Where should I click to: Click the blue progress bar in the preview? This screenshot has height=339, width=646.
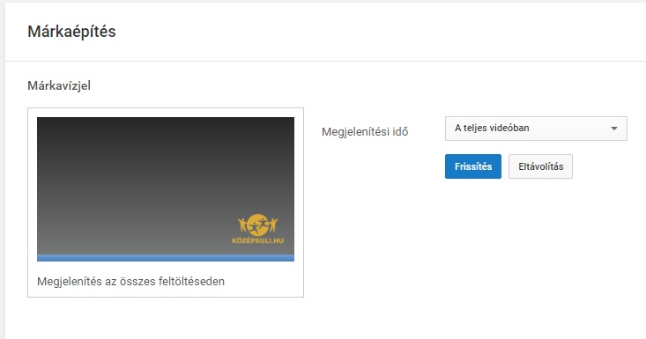[166, 258]
